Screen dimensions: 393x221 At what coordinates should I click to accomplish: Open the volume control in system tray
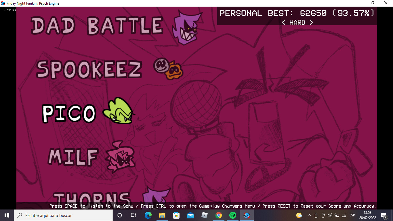coord(330,215)
